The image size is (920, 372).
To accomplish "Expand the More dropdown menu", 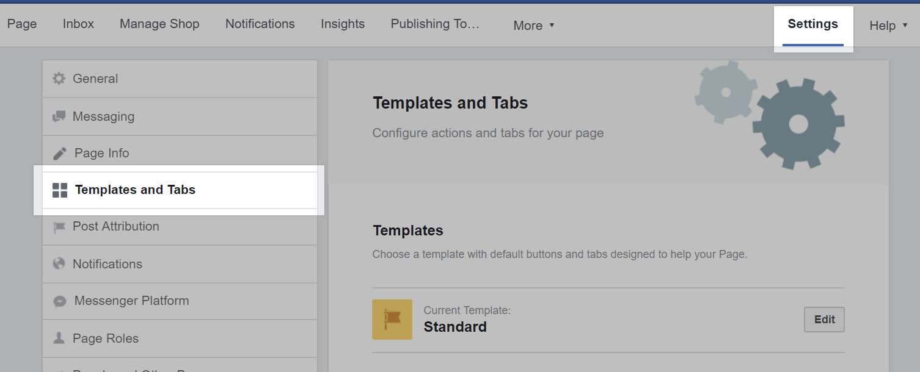I will point(534,26).
